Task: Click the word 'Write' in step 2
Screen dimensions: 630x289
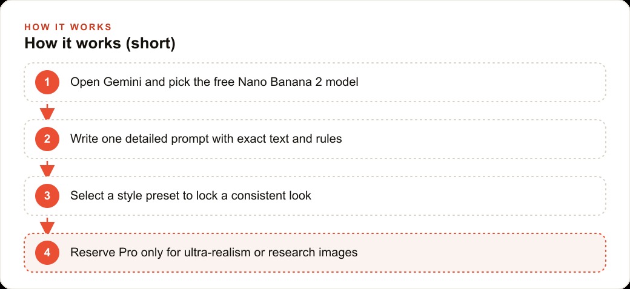Action: (82, 139)
